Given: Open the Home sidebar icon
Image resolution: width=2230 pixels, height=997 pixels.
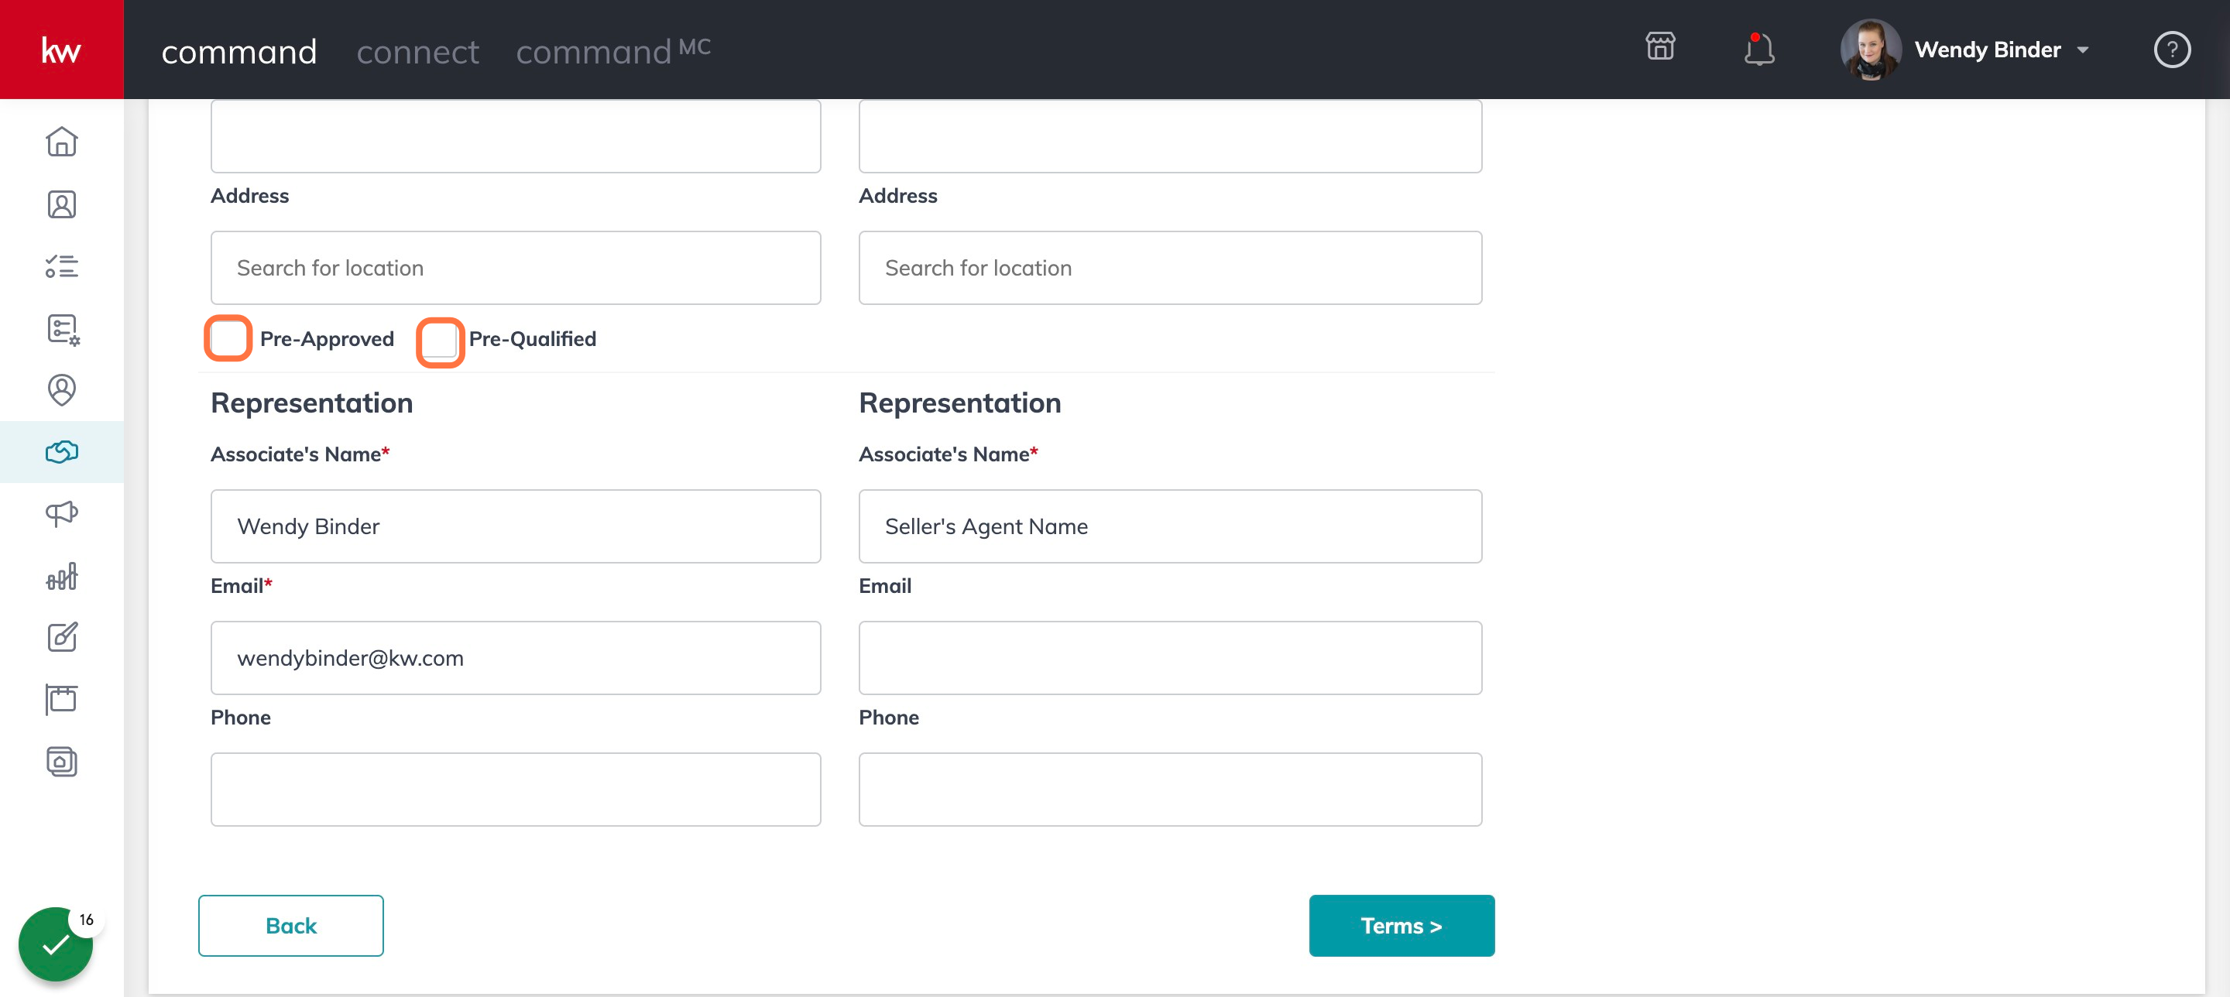Looking at the screenshot, I should tap(61, 142).
